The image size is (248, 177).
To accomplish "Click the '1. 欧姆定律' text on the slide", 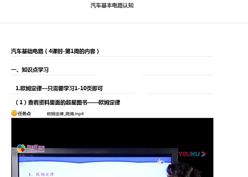I will pos(42,174).
